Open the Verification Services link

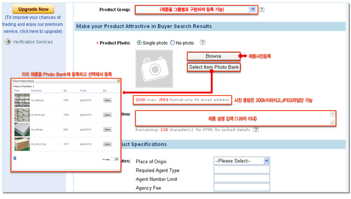[x=33, y=42]
